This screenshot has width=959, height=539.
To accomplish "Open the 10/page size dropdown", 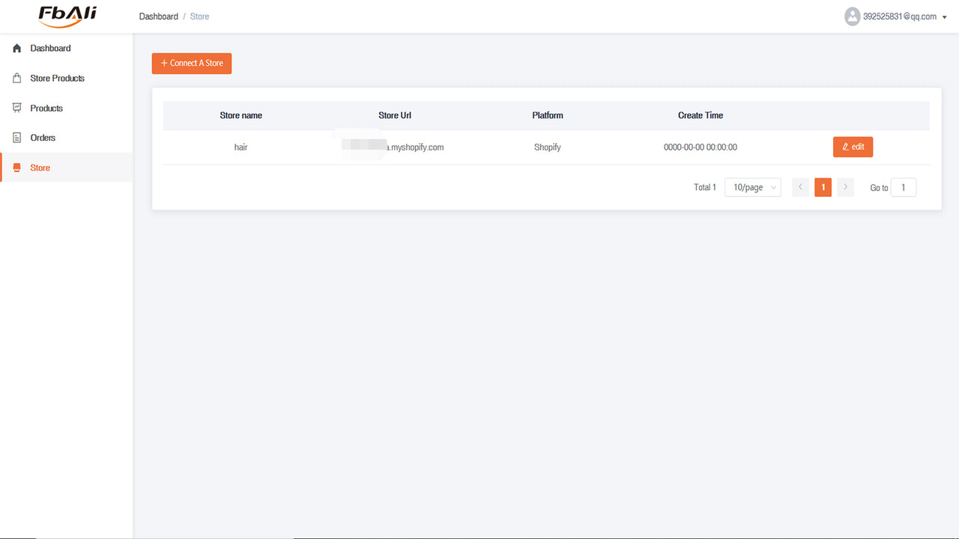I will click(x=753, y=187).
